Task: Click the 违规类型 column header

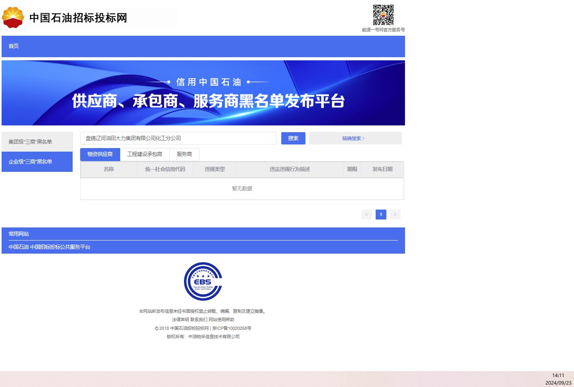Action: [x=215, y=169]
